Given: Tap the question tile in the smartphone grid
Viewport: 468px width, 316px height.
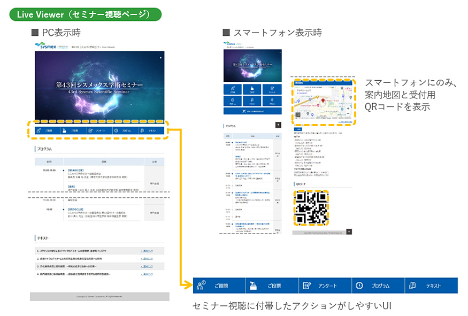Looking at the screenshot, I should click(233, 89).
